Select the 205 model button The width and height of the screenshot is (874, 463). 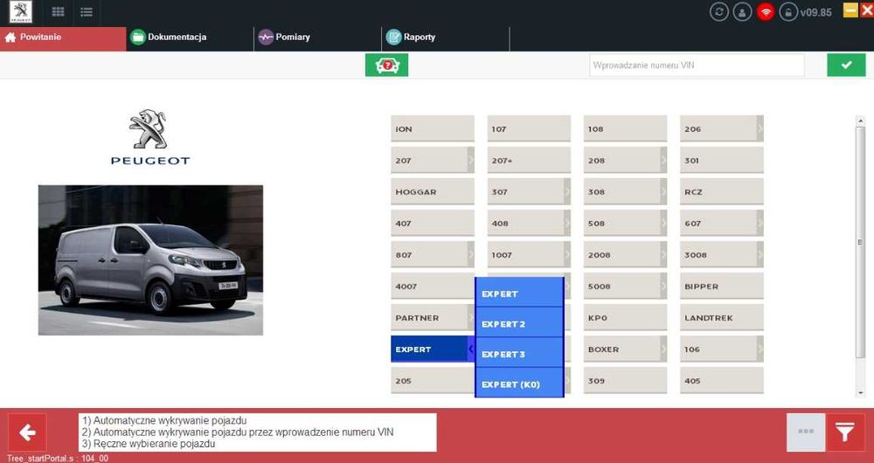click(x=433, y=381)
